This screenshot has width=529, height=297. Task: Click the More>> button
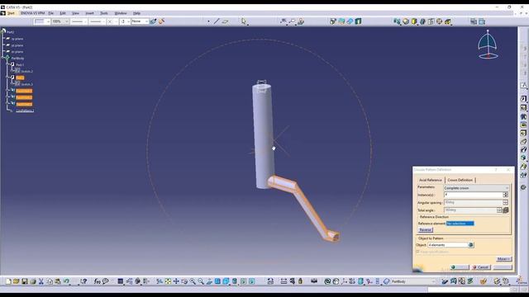[503, 258]
